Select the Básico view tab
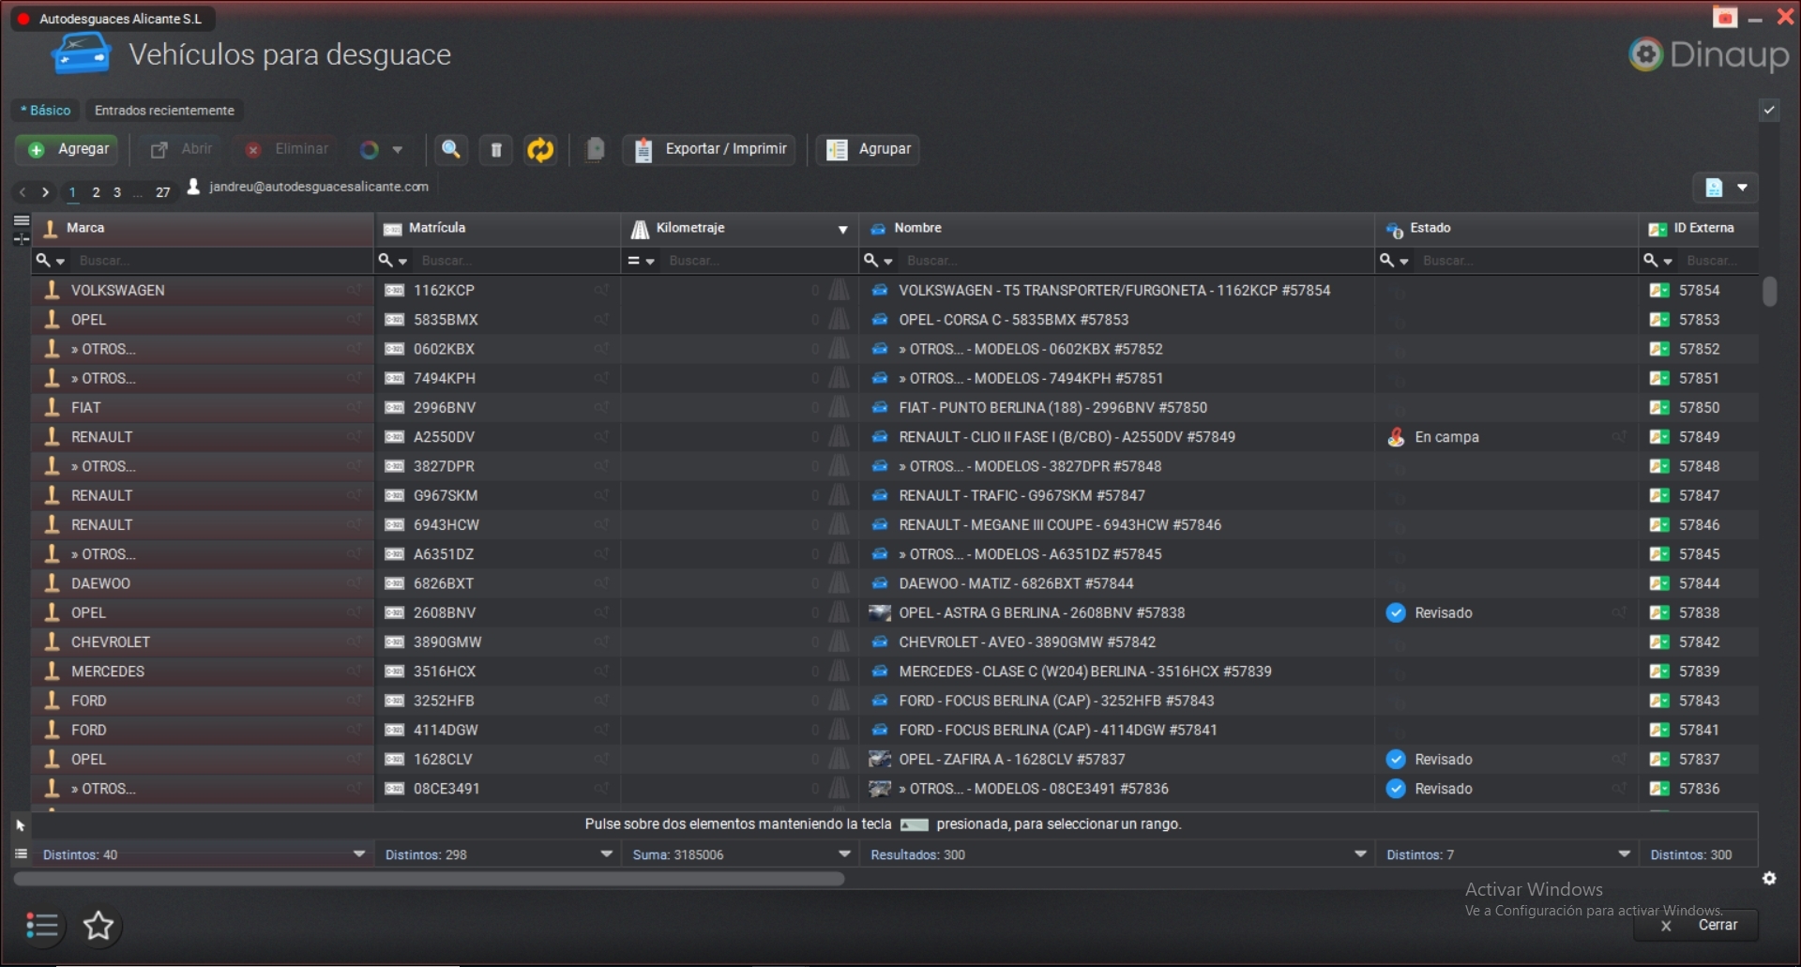Viewport: 1801px width, 967px height. [46, 111]
